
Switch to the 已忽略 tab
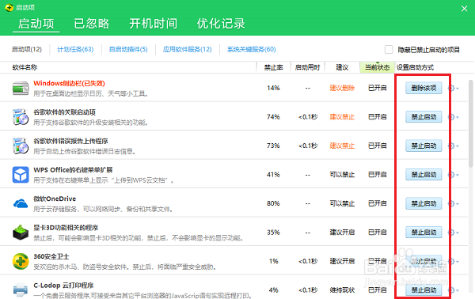[92, 24]
